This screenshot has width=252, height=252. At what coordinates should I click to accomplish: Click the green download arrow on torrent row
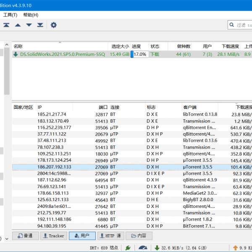pos(16,54)
